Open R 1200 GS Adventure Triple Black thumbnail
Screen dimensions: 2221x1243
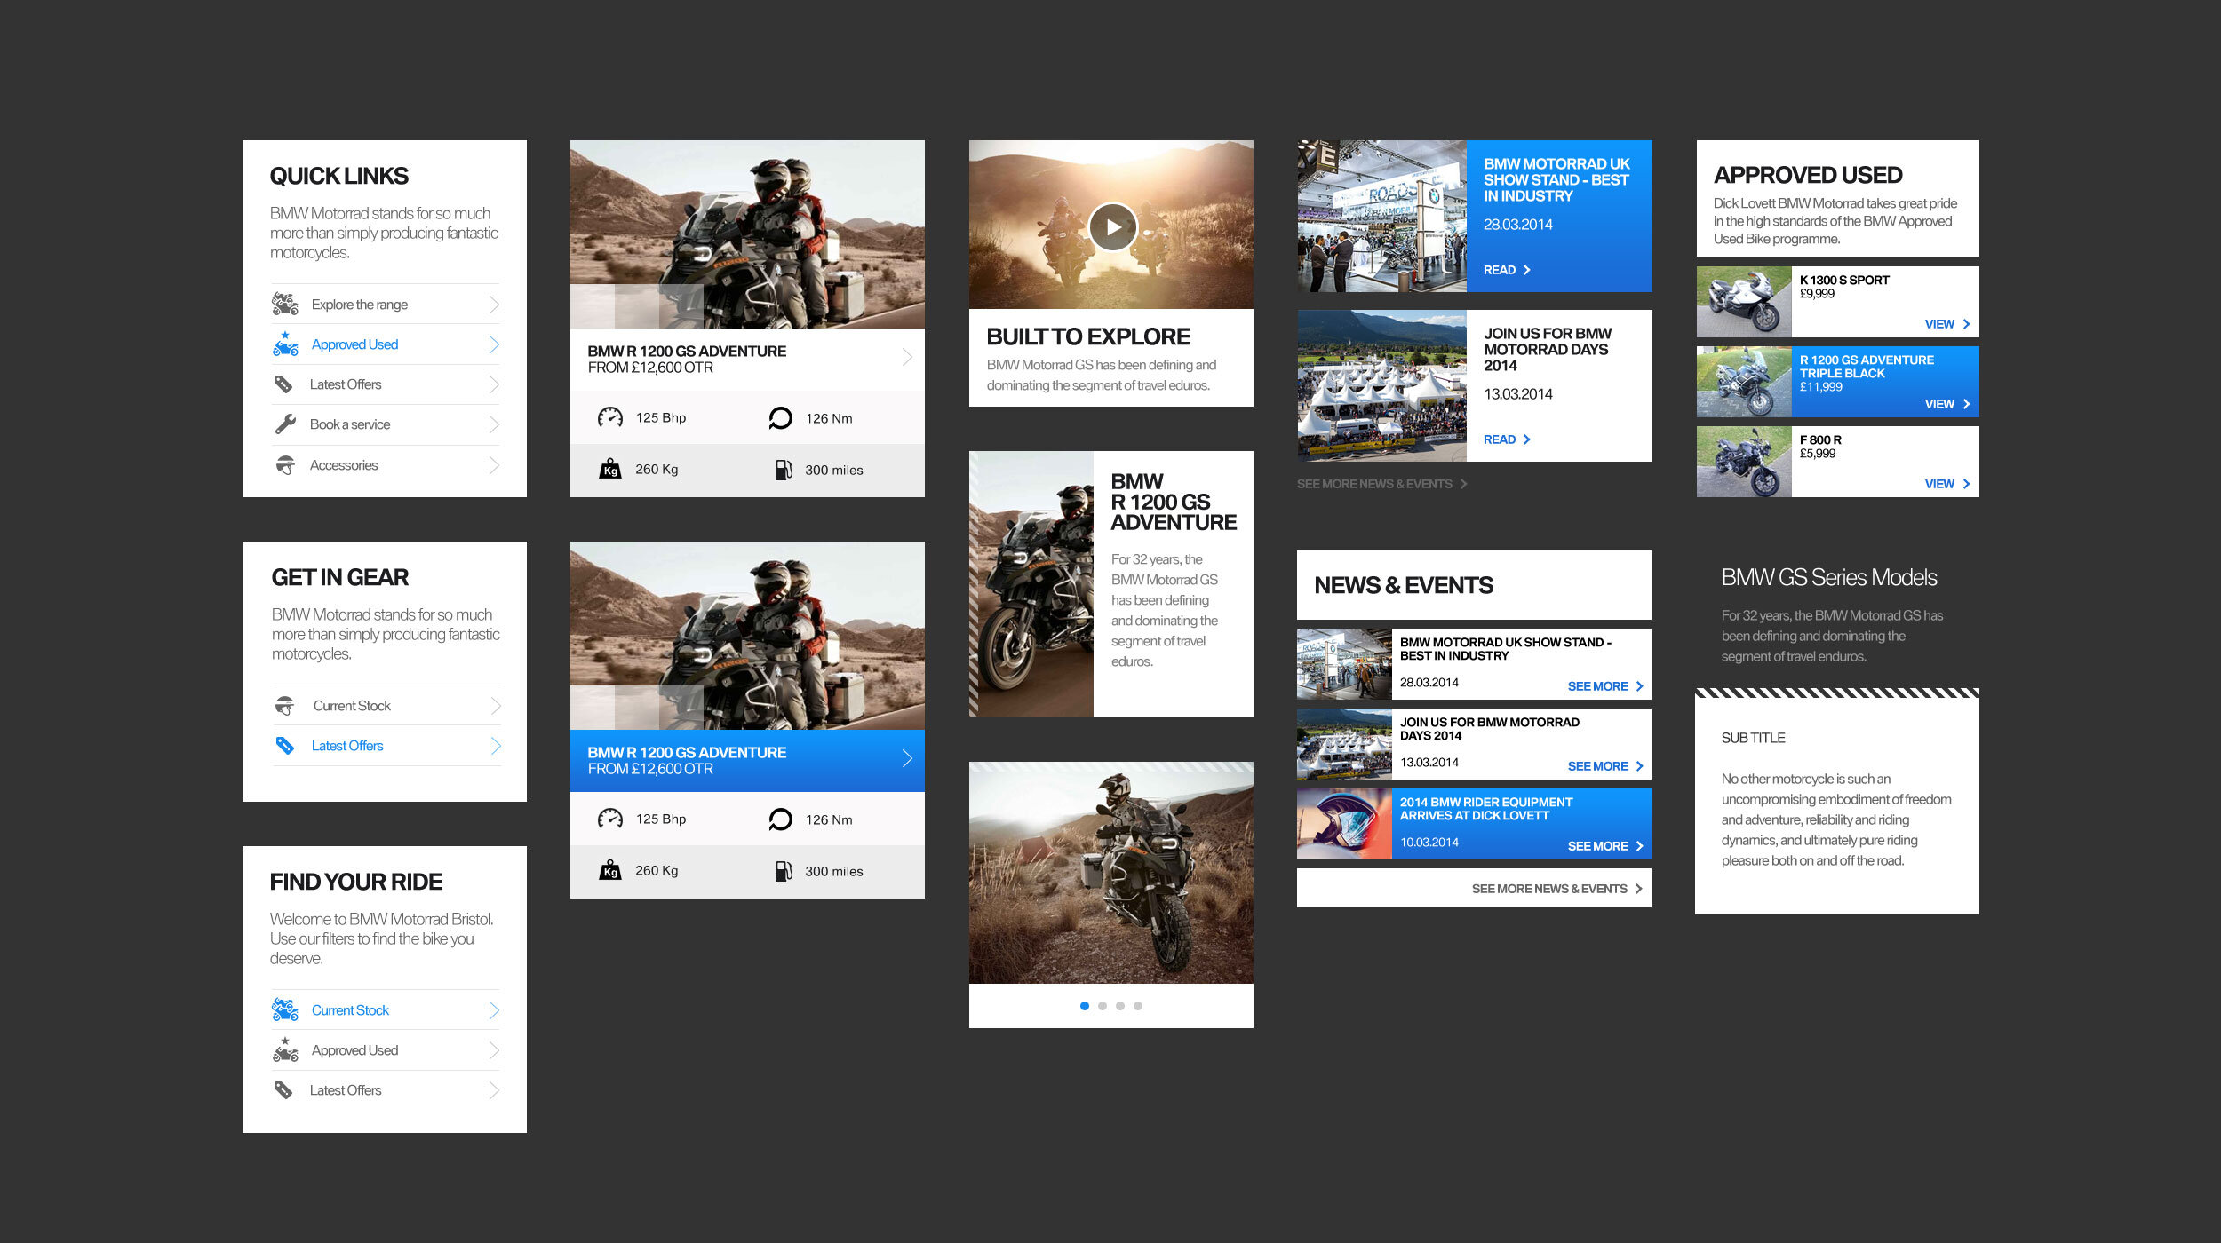pos(1744,382)
